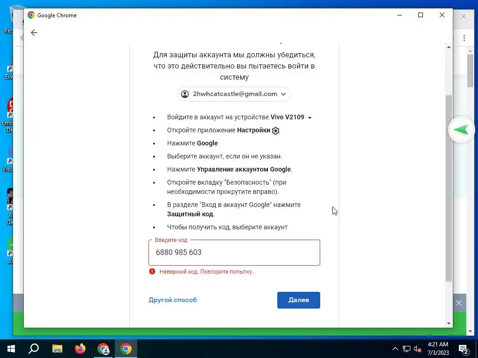Close the Google Chrome popup window
The height and width of the screenshot is (358, 478).
tap(442, 15)
